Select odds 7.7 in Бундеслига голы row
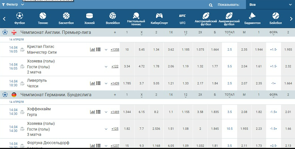This screenshot has height=149, width=295. 142,129
